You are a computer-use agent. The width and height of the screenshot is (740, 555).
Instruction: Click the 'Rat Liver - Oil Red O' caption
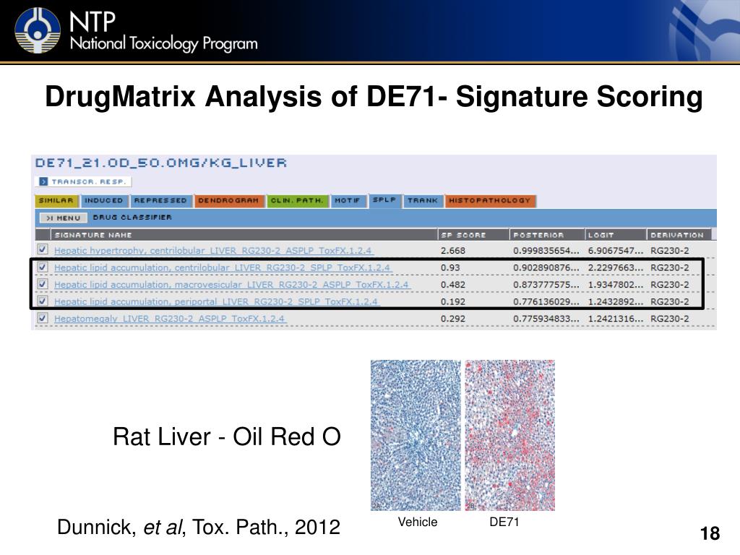click(226, 436)
